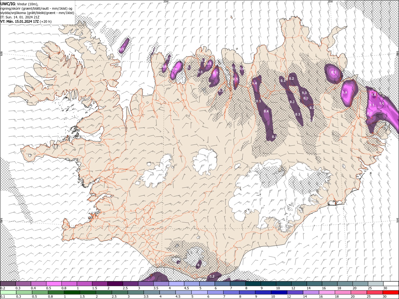Pick lower legend pink swatch between 16 and 18

click(x=327, y=292)
